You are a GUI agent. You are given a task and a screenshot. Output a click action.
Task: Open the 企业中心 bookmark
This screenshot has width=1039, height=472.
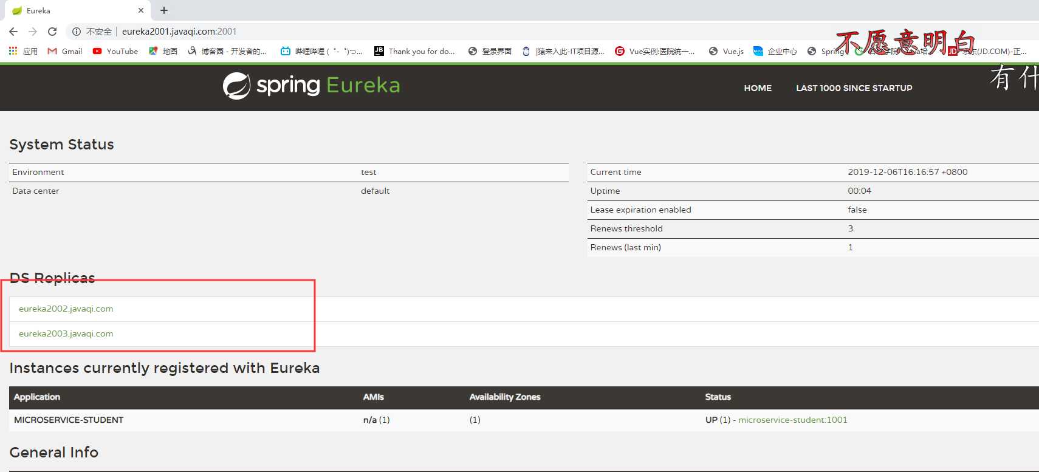pos(775,51)
